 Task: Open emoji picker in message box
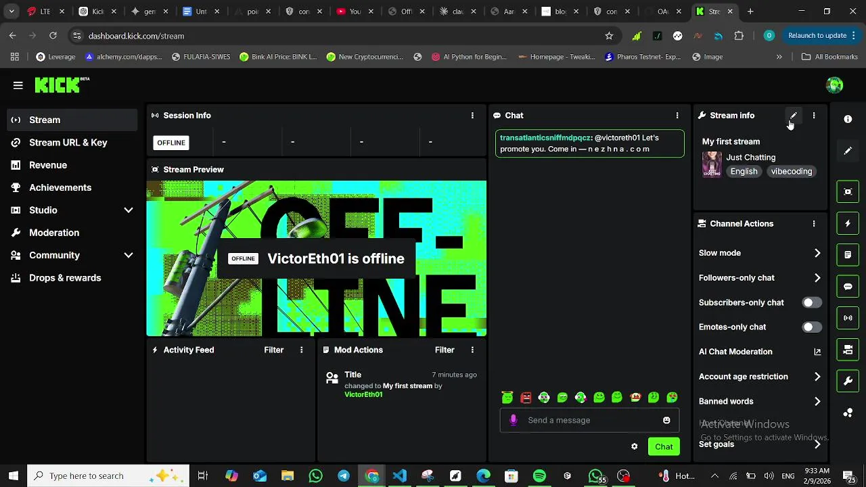(x=666, y=421)
